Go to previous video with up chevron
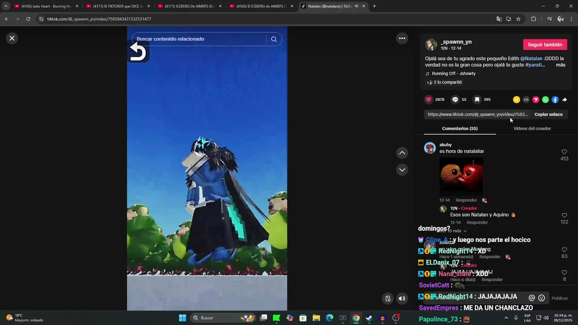 click(x=402, y=153)
